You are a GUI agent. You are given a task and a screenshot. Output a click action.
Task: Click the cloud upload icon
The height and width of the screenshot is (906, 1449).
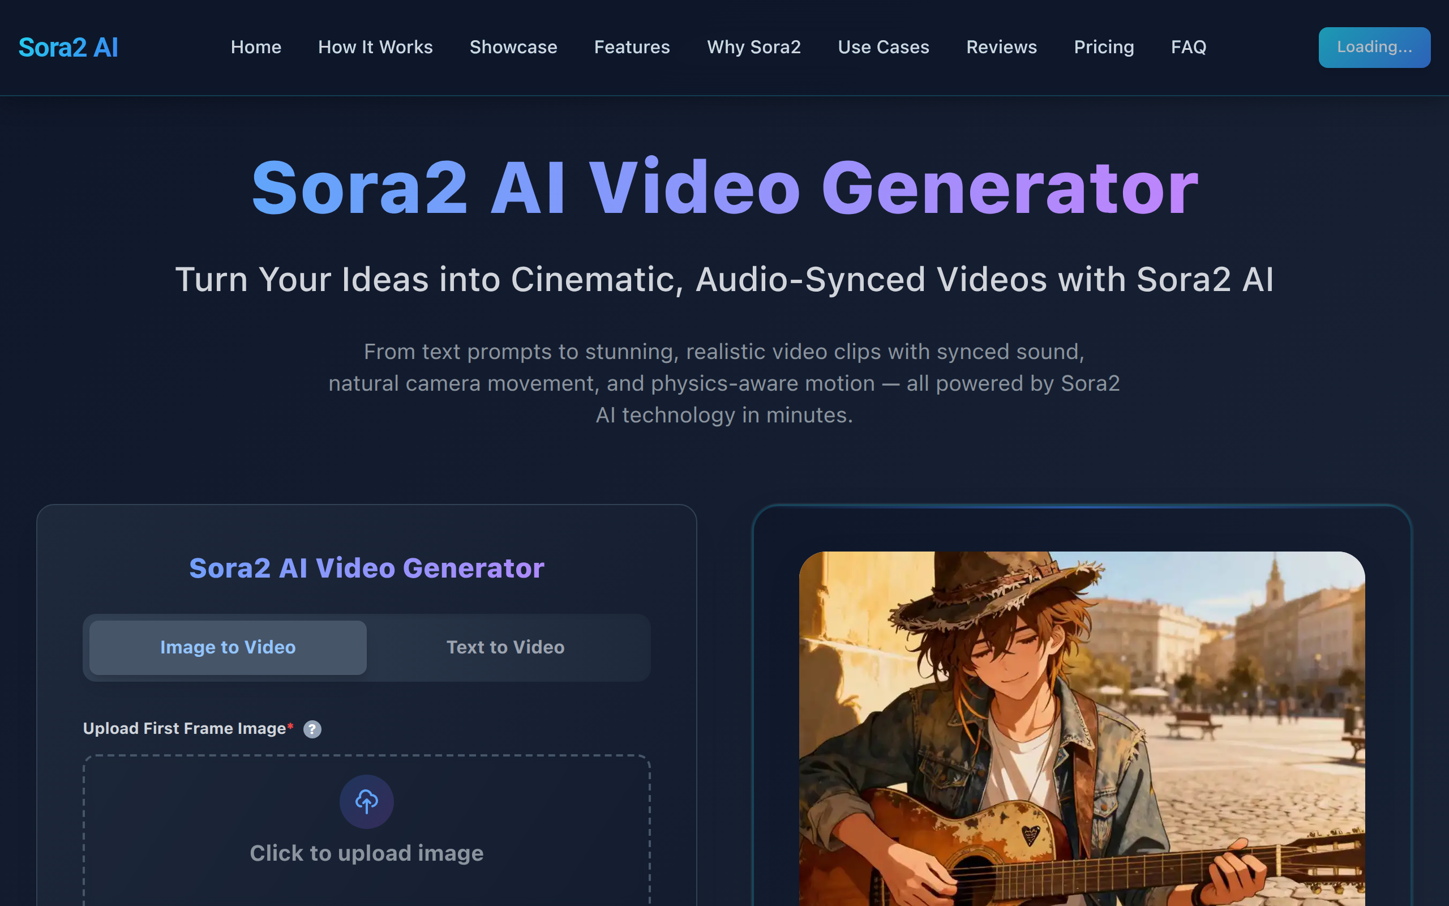(x=366, y=801)
